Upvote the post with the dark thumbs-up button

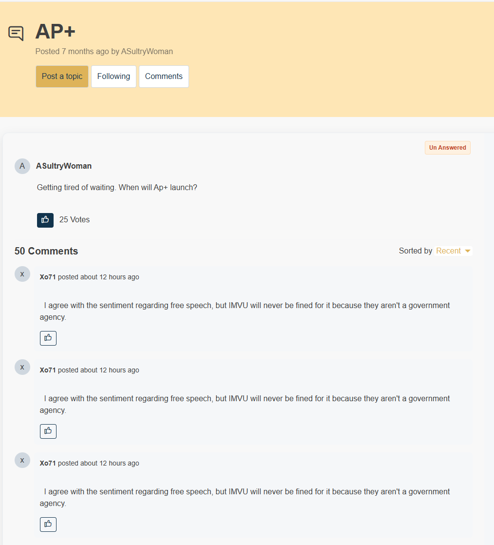(45, 220)
